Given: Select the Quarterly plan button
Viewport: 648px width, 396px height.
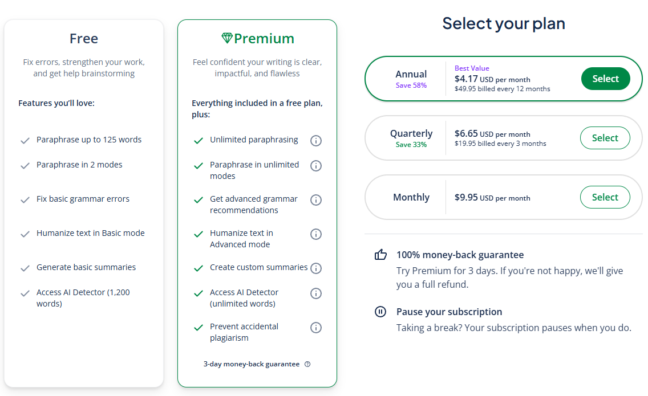Looking at the screenshot, I should pos(605,138).
